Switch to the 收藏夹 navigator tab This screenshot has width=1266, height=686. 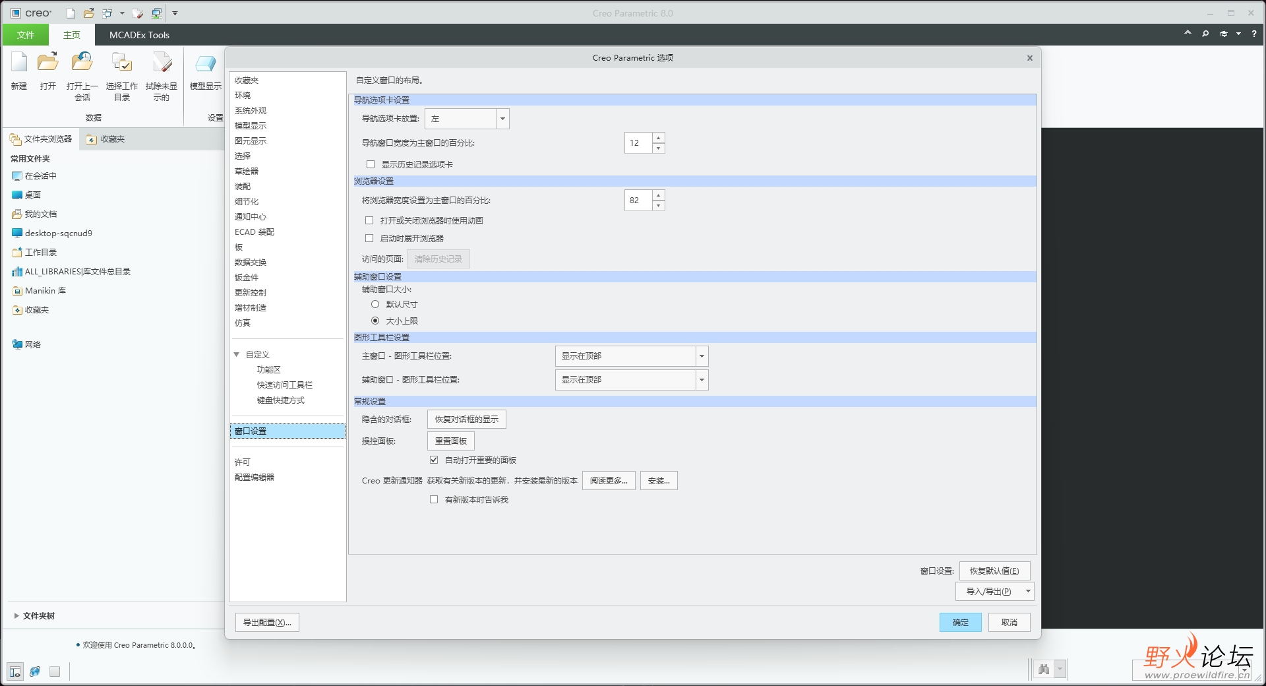[x=105, y=139]
